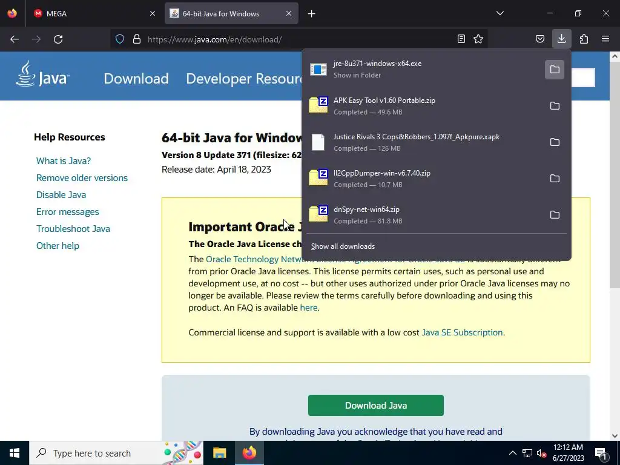The width and height of the screenshot is (620, 465).
Task: Open Troubleshoot Java link
Action: (73, 229)
